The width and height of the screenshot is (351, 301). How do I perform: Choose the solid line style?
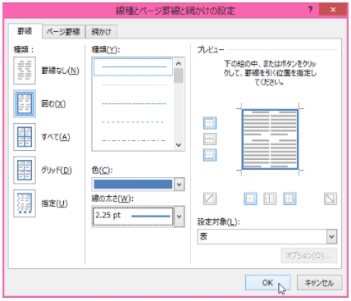pyautogui.click(x=133, y=66)
